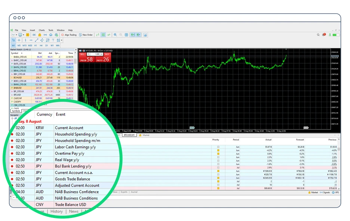Click the Signals link in the status bar

click(325, 193)
